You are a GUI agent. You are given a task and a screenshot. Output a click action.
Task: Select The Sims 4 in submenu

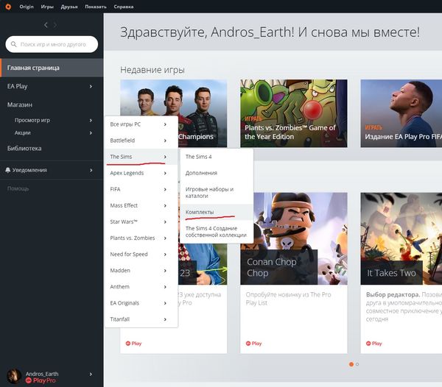pyautogui.click(x=217, y=157)
